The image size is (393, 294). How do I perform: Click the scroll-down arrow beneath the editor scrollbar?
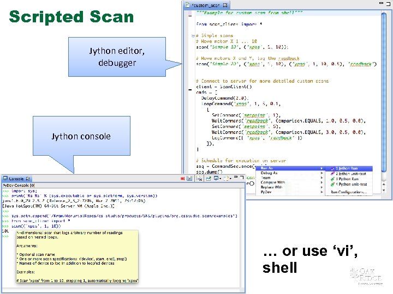pyautogui.click(x=384, y=190)
